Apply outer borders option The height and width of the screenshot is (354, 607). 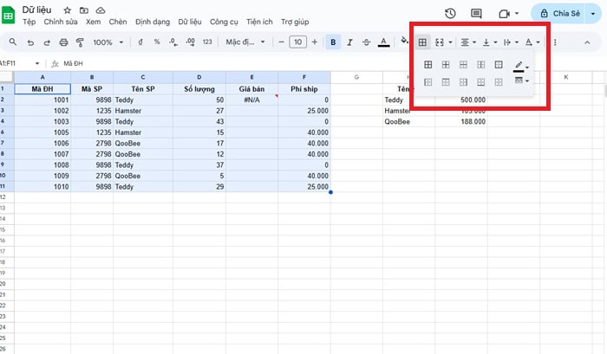click(499, 65)
